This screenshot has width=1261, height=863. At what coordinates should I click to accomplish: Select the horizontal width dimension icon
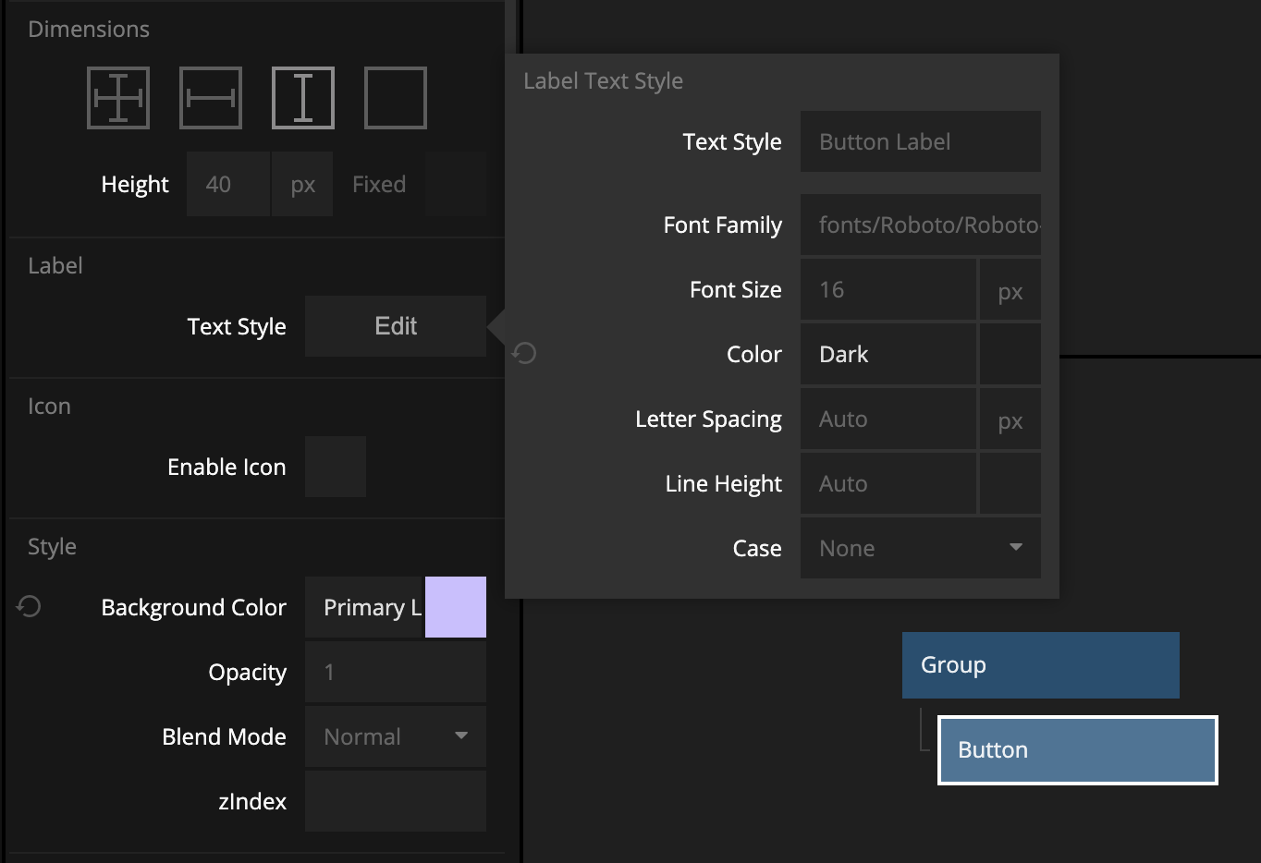pos(211,98)
